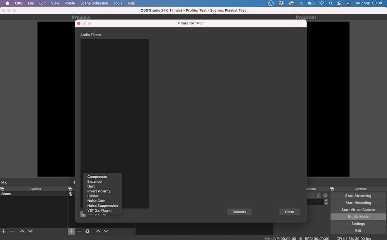387x240 pixels.
Task: Click the date and time display
Action: [x=368, y=3]
